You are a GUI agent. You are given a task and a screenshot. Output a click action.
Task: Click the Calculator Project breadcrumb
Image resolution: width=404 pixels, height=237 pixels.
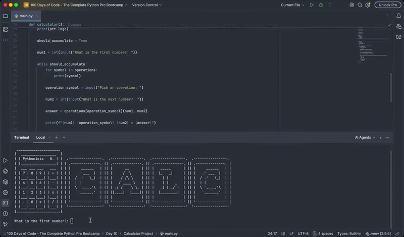tap(138, 233)
